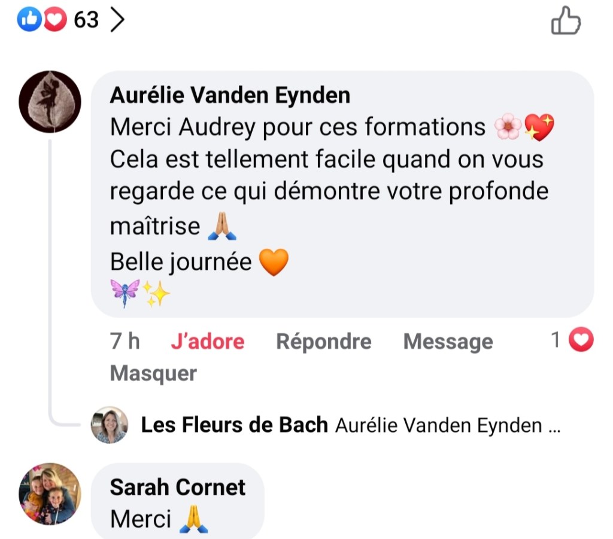The width and height of the screenshot is (613, 539).
Task: Send a Message to Aurélie
Action: (448, 342)
